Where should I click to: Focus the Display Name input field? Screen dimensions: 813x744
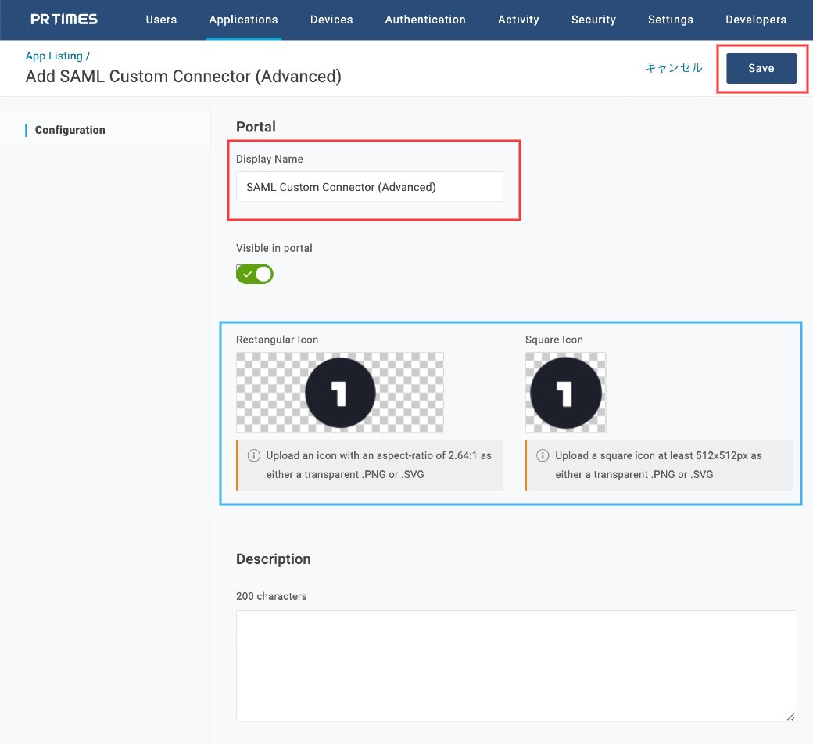point(369,187)
